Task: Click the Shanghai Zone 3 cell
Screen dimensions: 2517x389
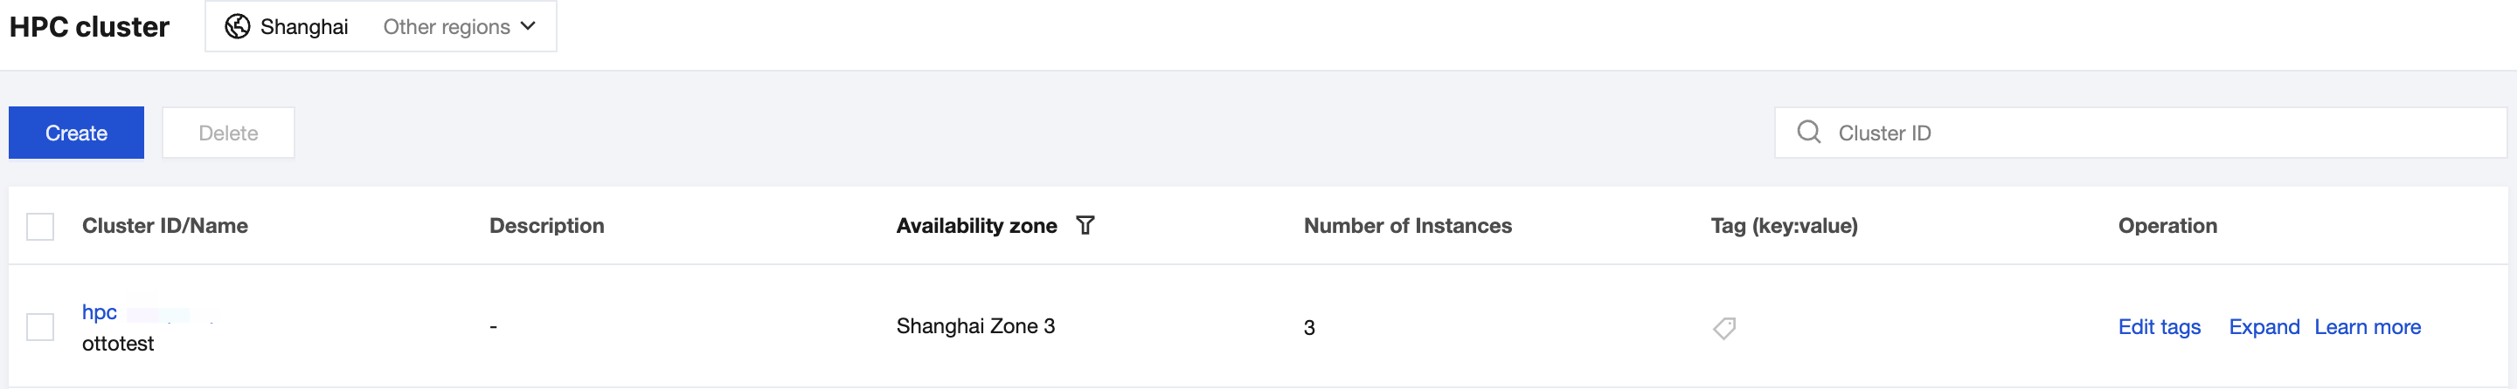Action: pos(975,326)
